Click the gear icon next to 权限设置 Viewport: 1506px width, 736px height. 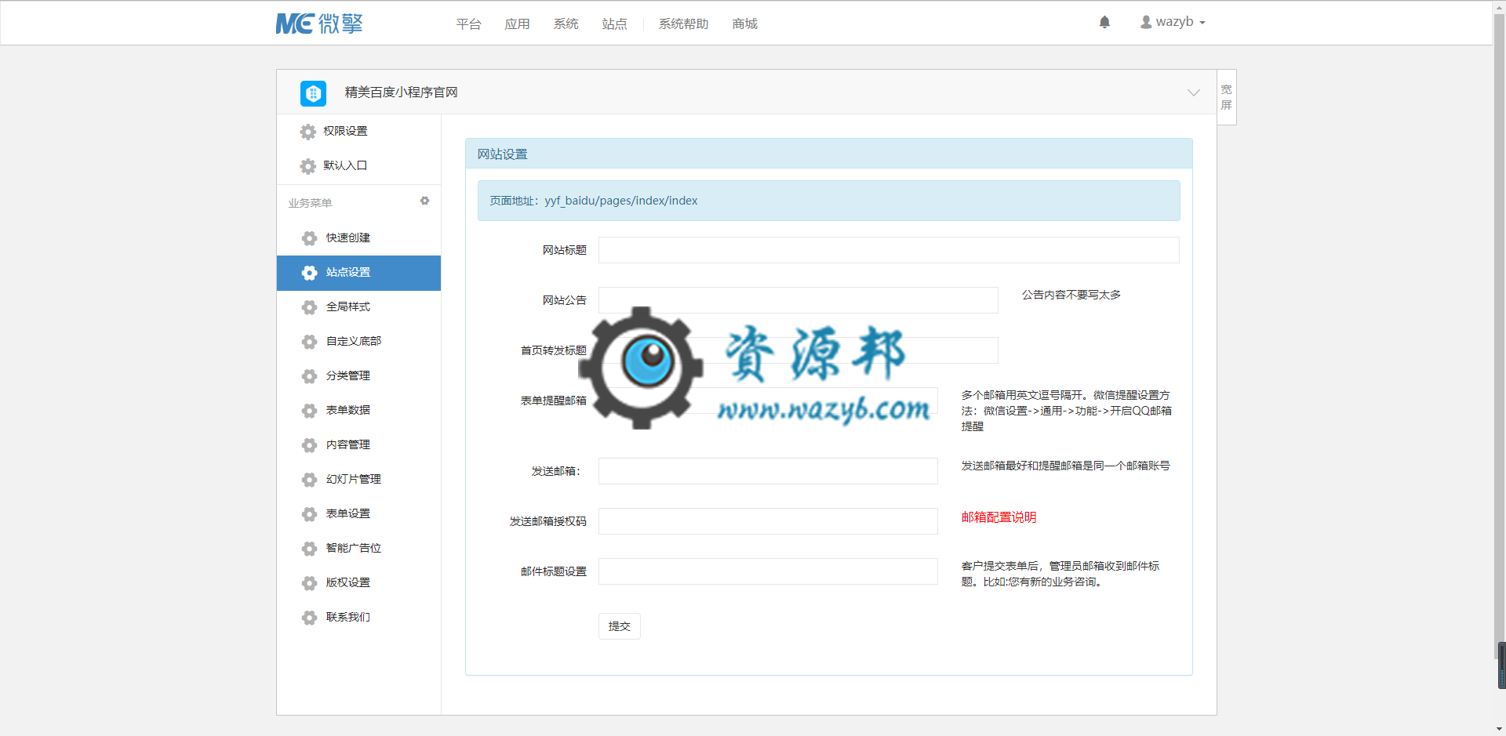308,132
